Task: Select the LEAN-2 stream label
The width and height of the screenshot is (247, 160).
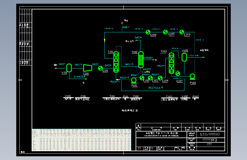Action: pyautogui.click(x=200, y=40)
